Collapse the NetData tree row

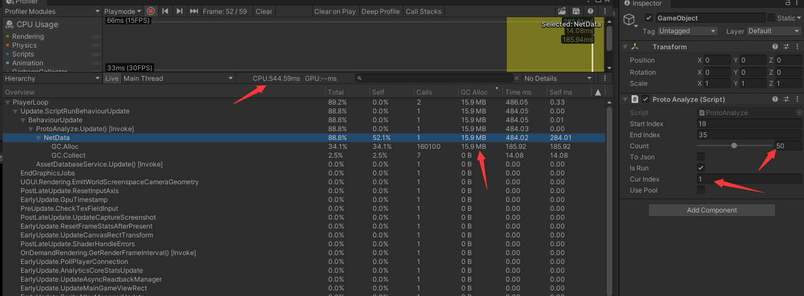pos(39,138)
